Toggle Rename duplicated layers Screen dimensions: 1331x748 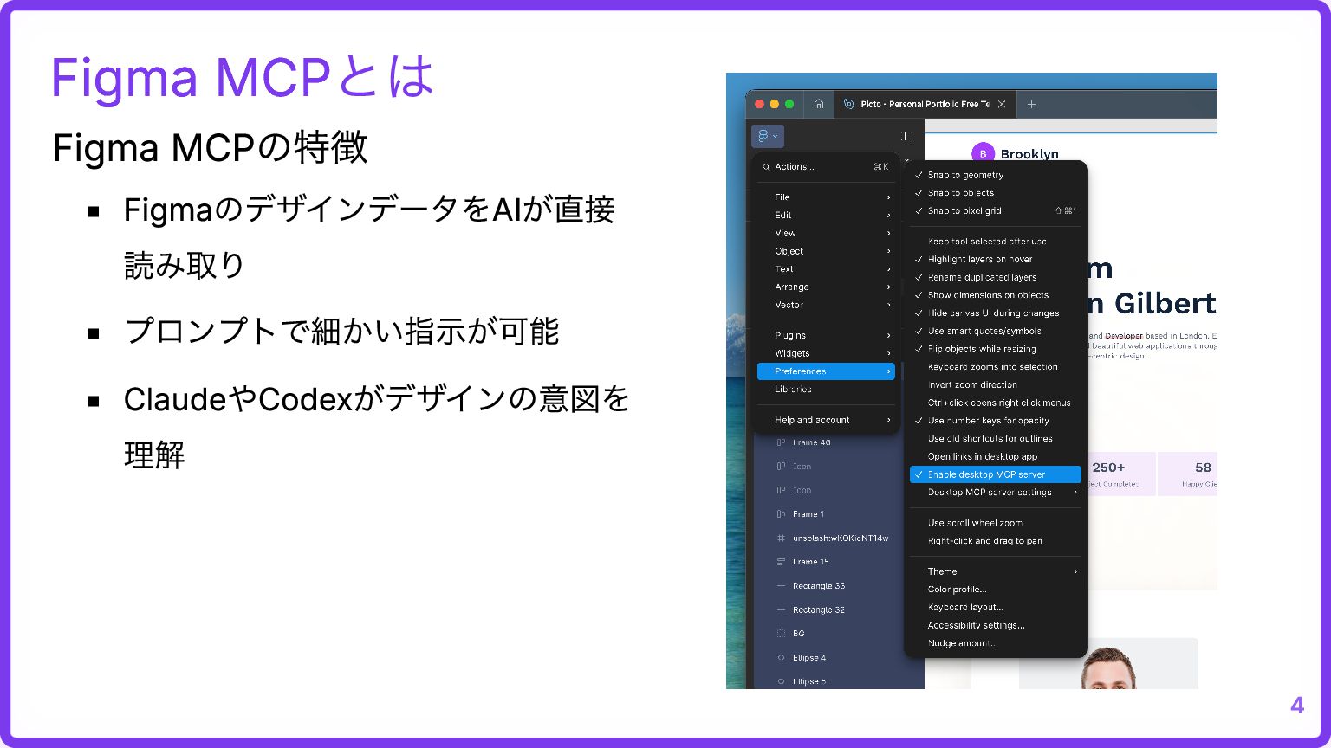996,277
